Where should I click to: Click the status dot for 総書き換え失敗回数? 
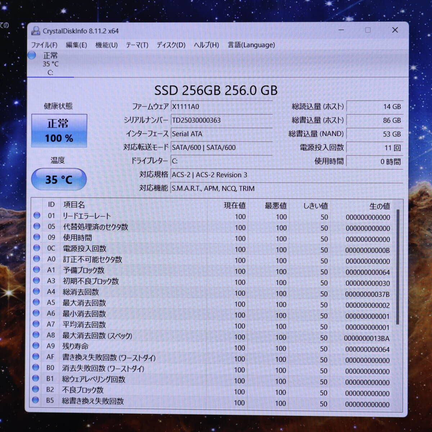pyautogui.click(x=35, y=400)
